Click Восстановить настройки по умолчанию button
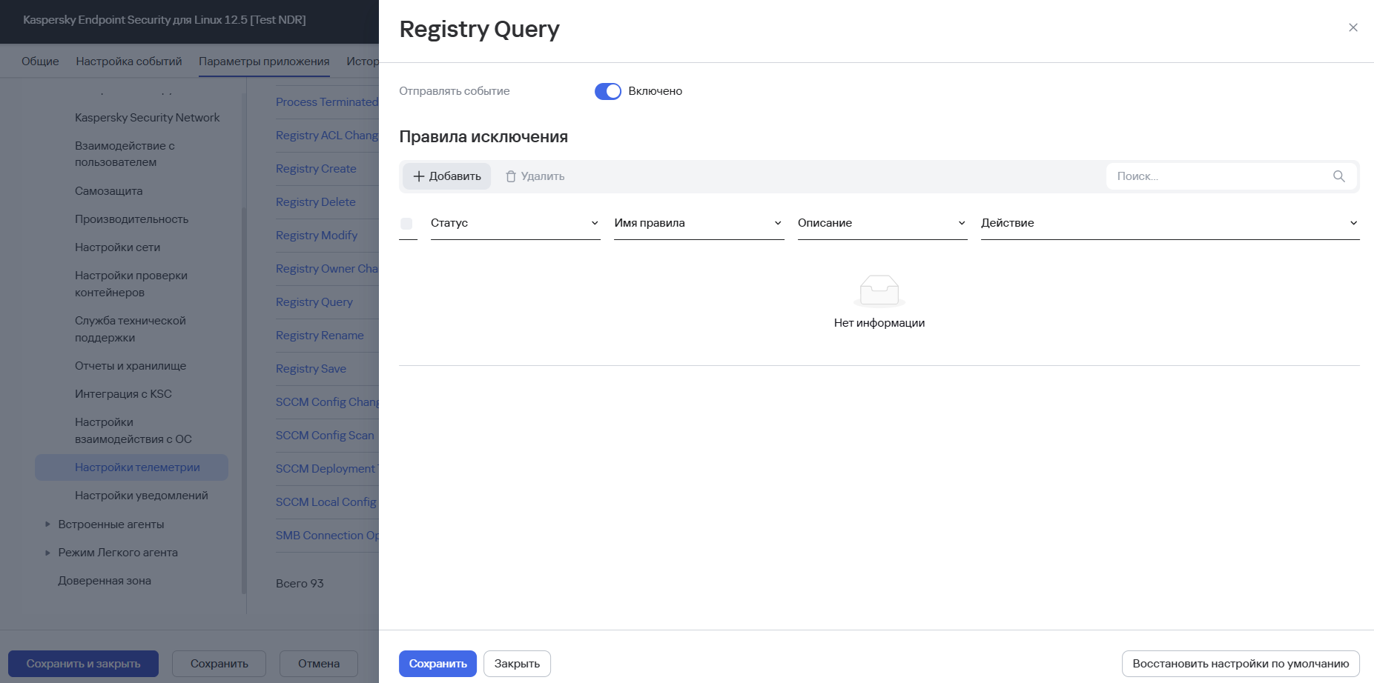The image size is (1374, 683). (1241, 664)
